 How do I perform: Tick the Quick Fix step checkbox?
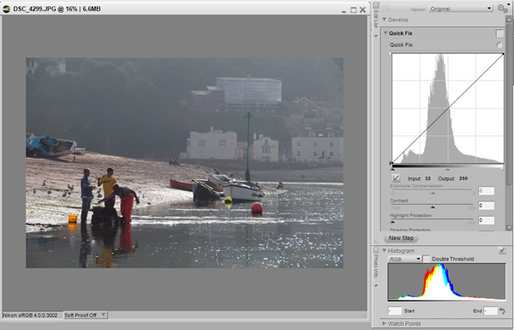(499, 33)
